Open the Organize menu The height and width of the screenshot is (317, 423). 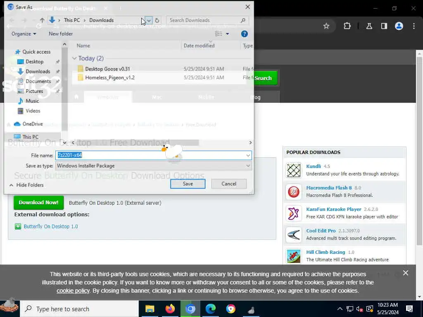tap(24, 34)
